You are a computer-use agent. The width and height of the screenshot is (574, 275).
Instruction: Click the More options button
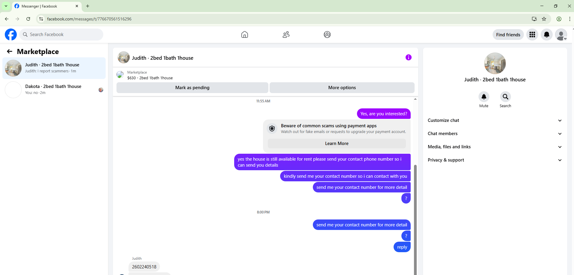point(342,88)
